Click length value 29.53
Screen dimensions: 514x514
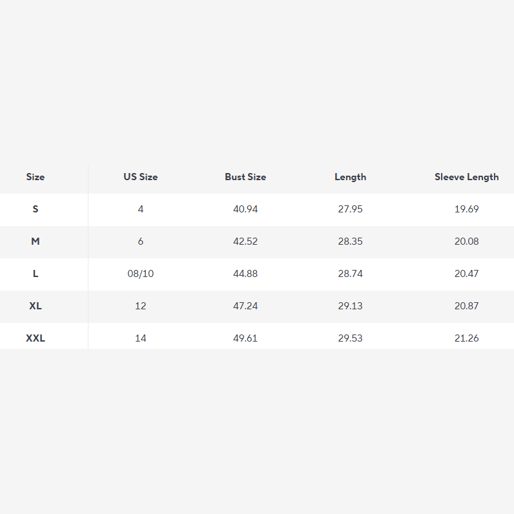[x=351, y=338]
